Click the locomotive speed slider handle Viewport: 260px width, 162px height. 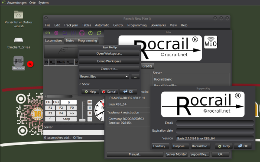tap(82, 120)
